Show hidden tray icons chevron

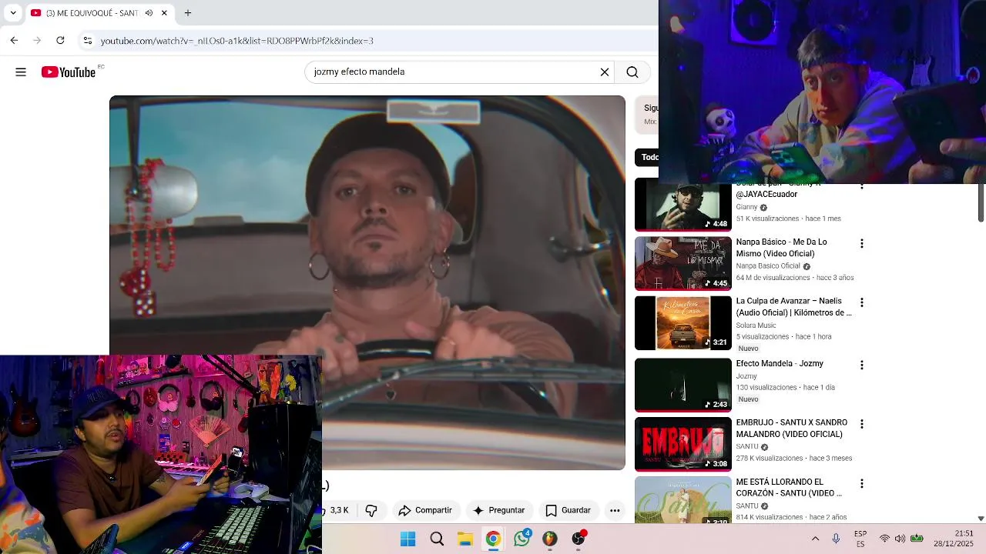tap(816, 539)
